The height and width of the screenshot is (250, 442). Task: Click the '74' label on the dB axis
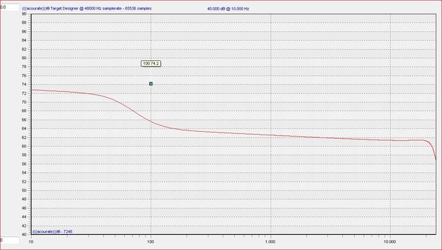24,84
